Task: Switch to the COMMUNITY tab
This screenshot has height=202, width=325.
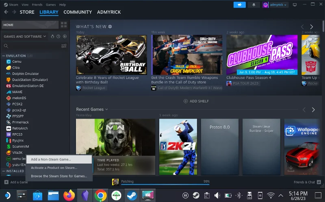Action: click(78, 12)
